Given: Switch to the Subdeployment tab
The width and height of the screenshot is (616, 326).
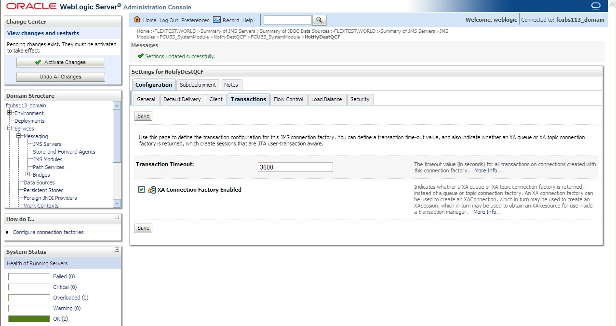Looking at the screenshot, I should pyautogui.click(x=198, y=85).
